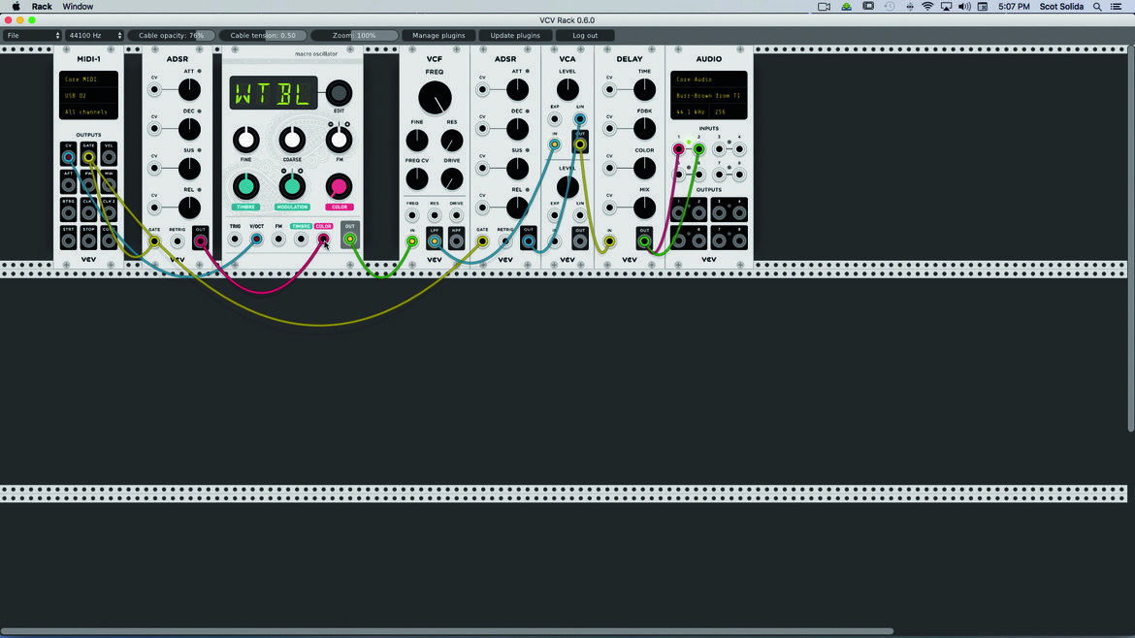Viewport: 1135px width, 638px height.
Task: Click the VCF IN jack
Action: coord(412,240)
